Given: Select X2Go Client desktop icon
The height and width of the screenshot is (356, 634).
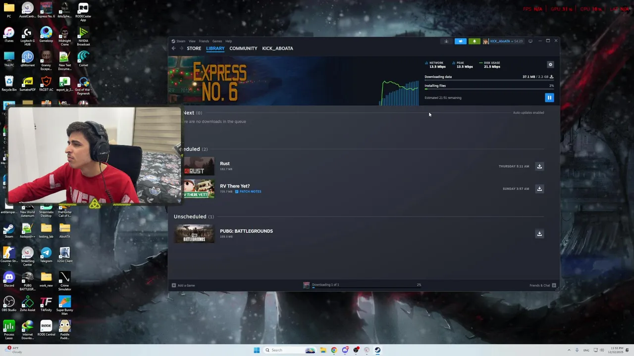Looking at the screenshot, I should click(x=64, y=255).
